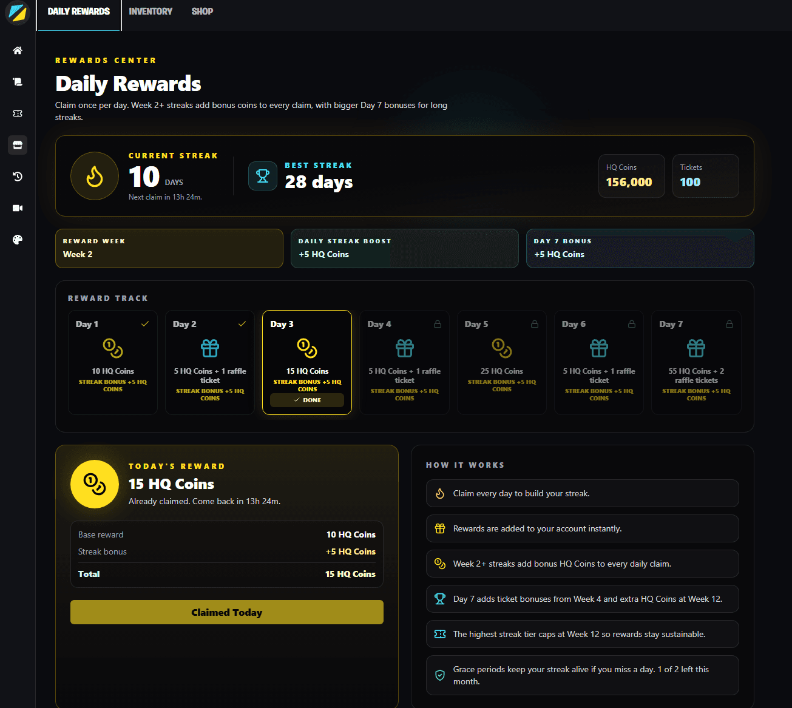
Task: Click the 'Base reward' row label
Action: tap(101, 534)
